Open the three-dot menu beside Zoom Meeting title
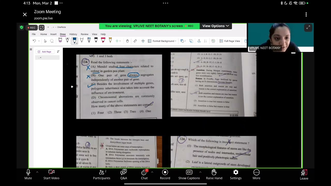This screenshot has width=331, height=186. (x=306, y=15)
